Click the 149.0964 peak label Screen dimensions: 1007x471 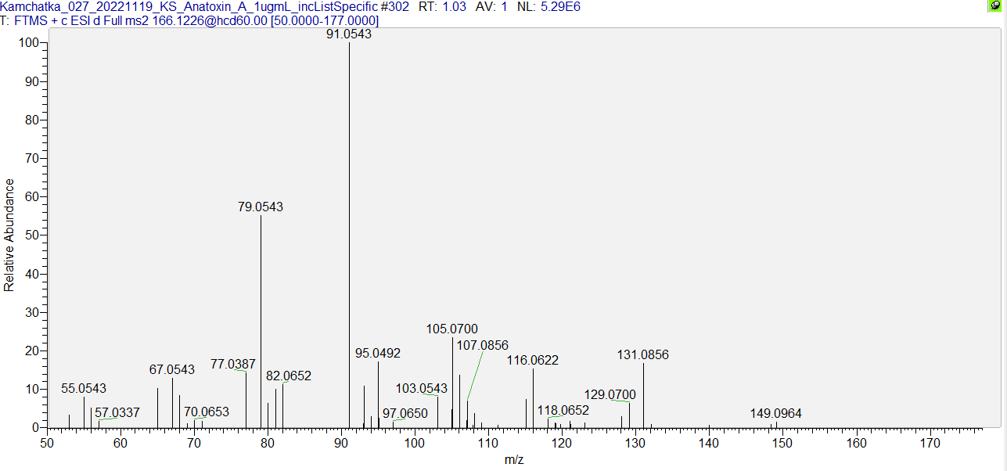[775, 414]
